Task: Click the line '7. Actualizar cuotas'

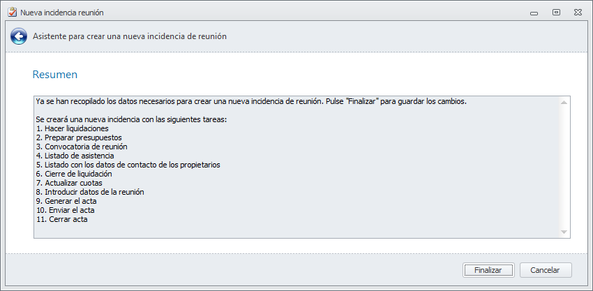Action: point(69,183)
